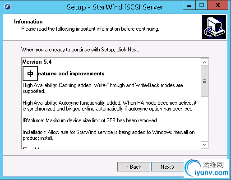The image size is (231, 180).
Task: Click the 'Information' page heading
Action: (x=28, y=22)
